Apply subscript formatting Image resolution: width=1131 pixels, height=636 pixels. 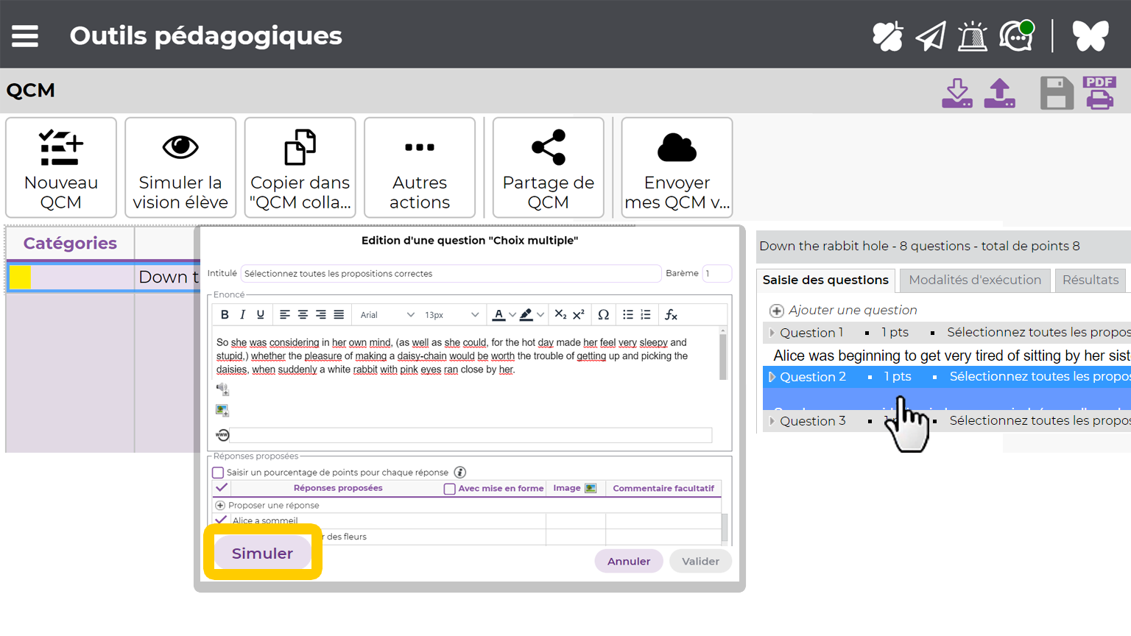560,314
